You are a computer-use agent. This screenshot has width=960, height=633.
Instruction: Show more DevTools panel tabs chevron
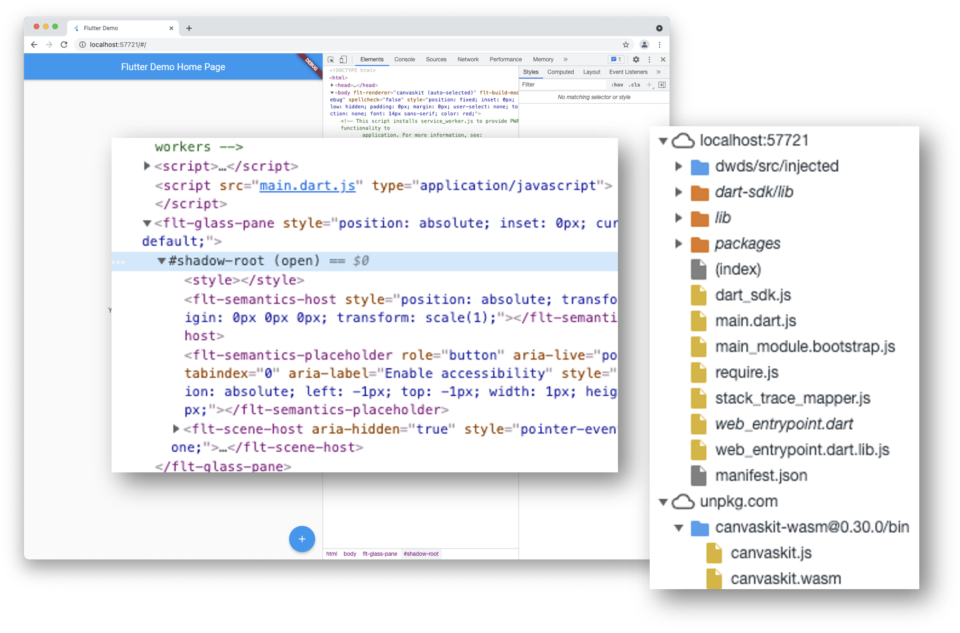[566, 60]
